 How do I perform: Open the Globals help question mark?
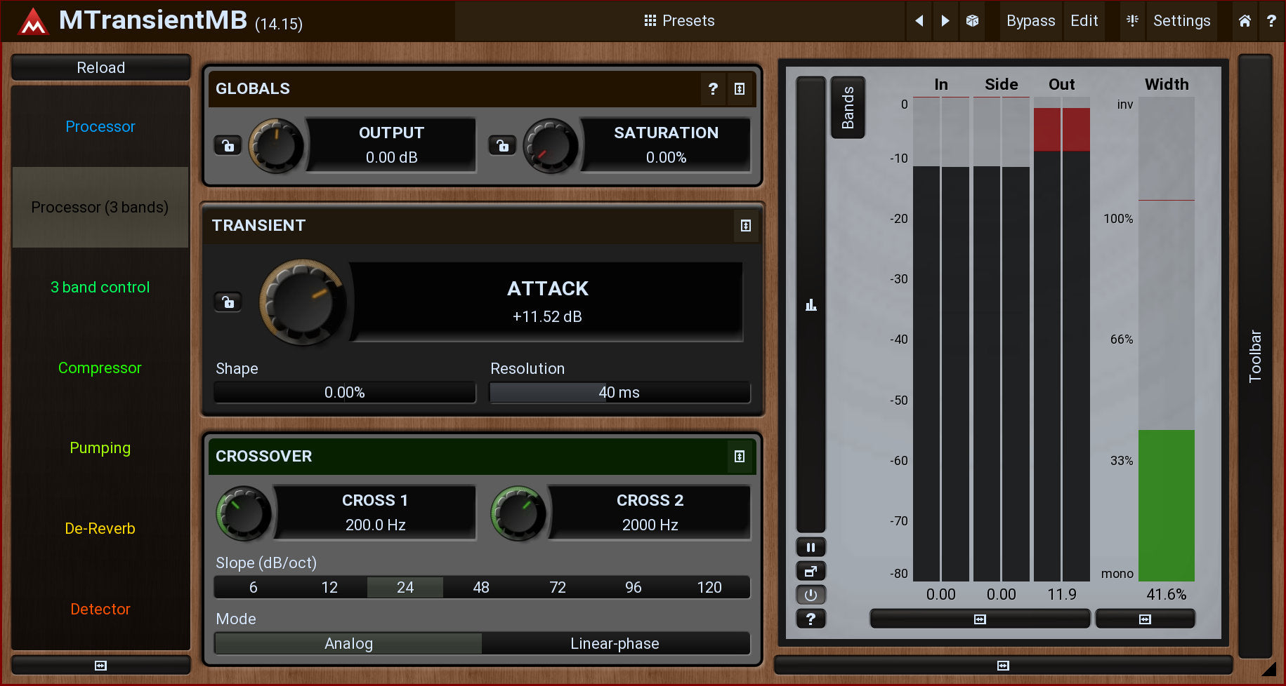click(713, 89)
